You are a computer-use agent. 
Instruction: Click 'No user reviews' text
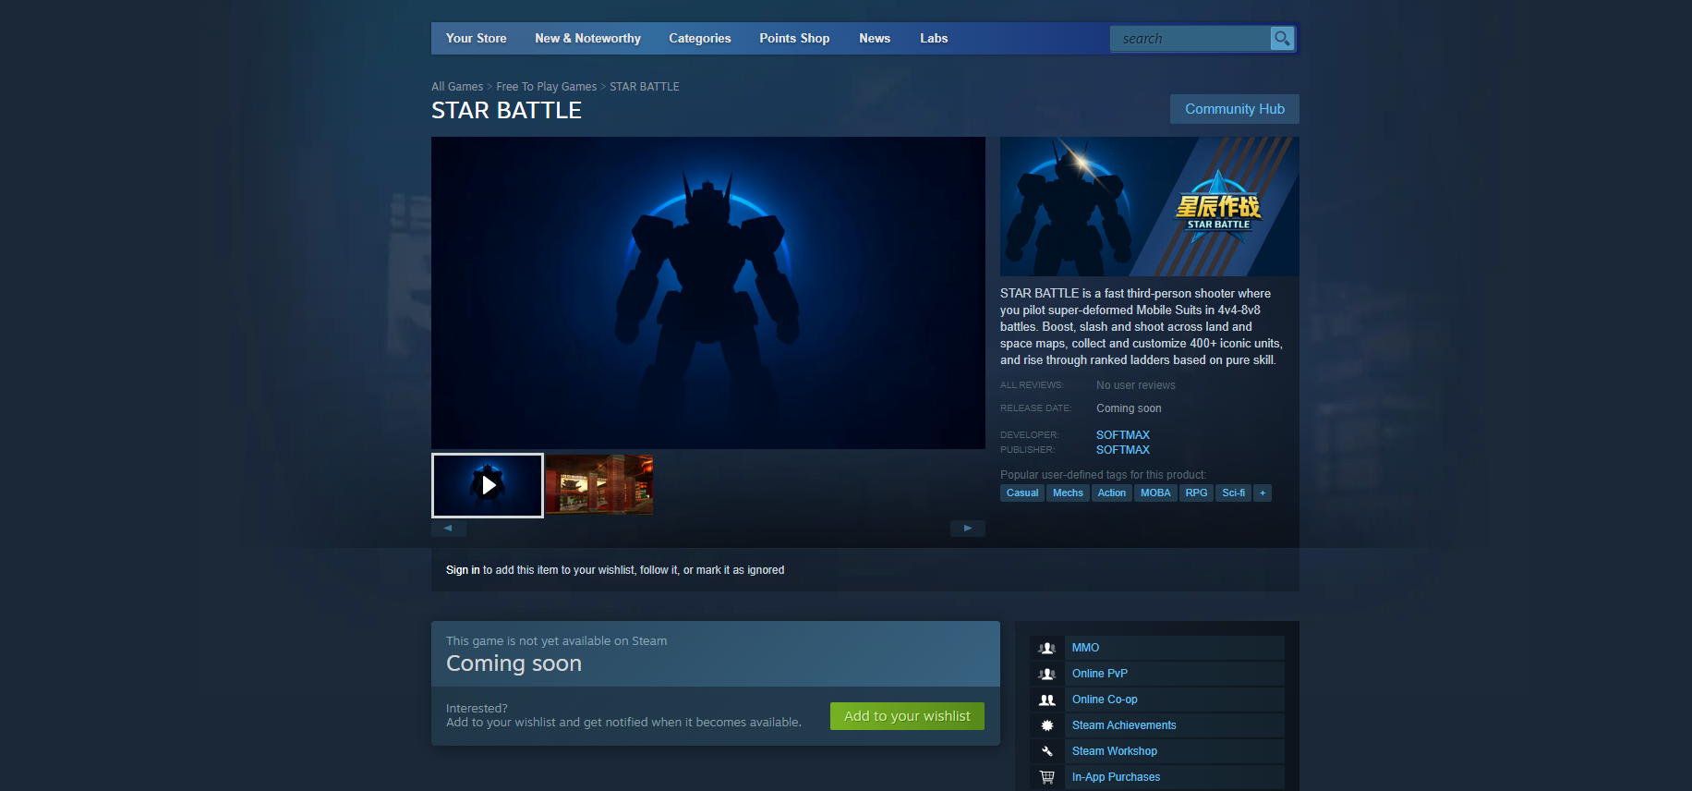coord(1136,385)
